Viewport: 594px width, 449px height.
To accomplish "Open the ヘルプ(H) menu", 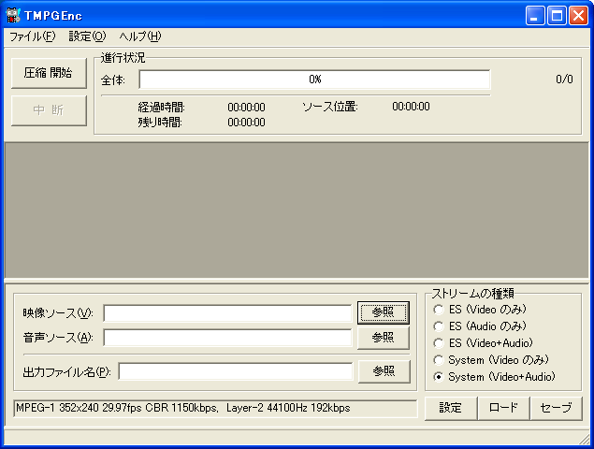I will pos(139,36).
